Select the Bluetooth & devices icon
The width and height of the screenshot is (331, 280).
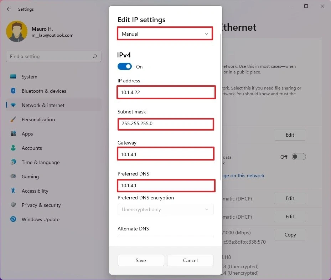coord(13,91)
